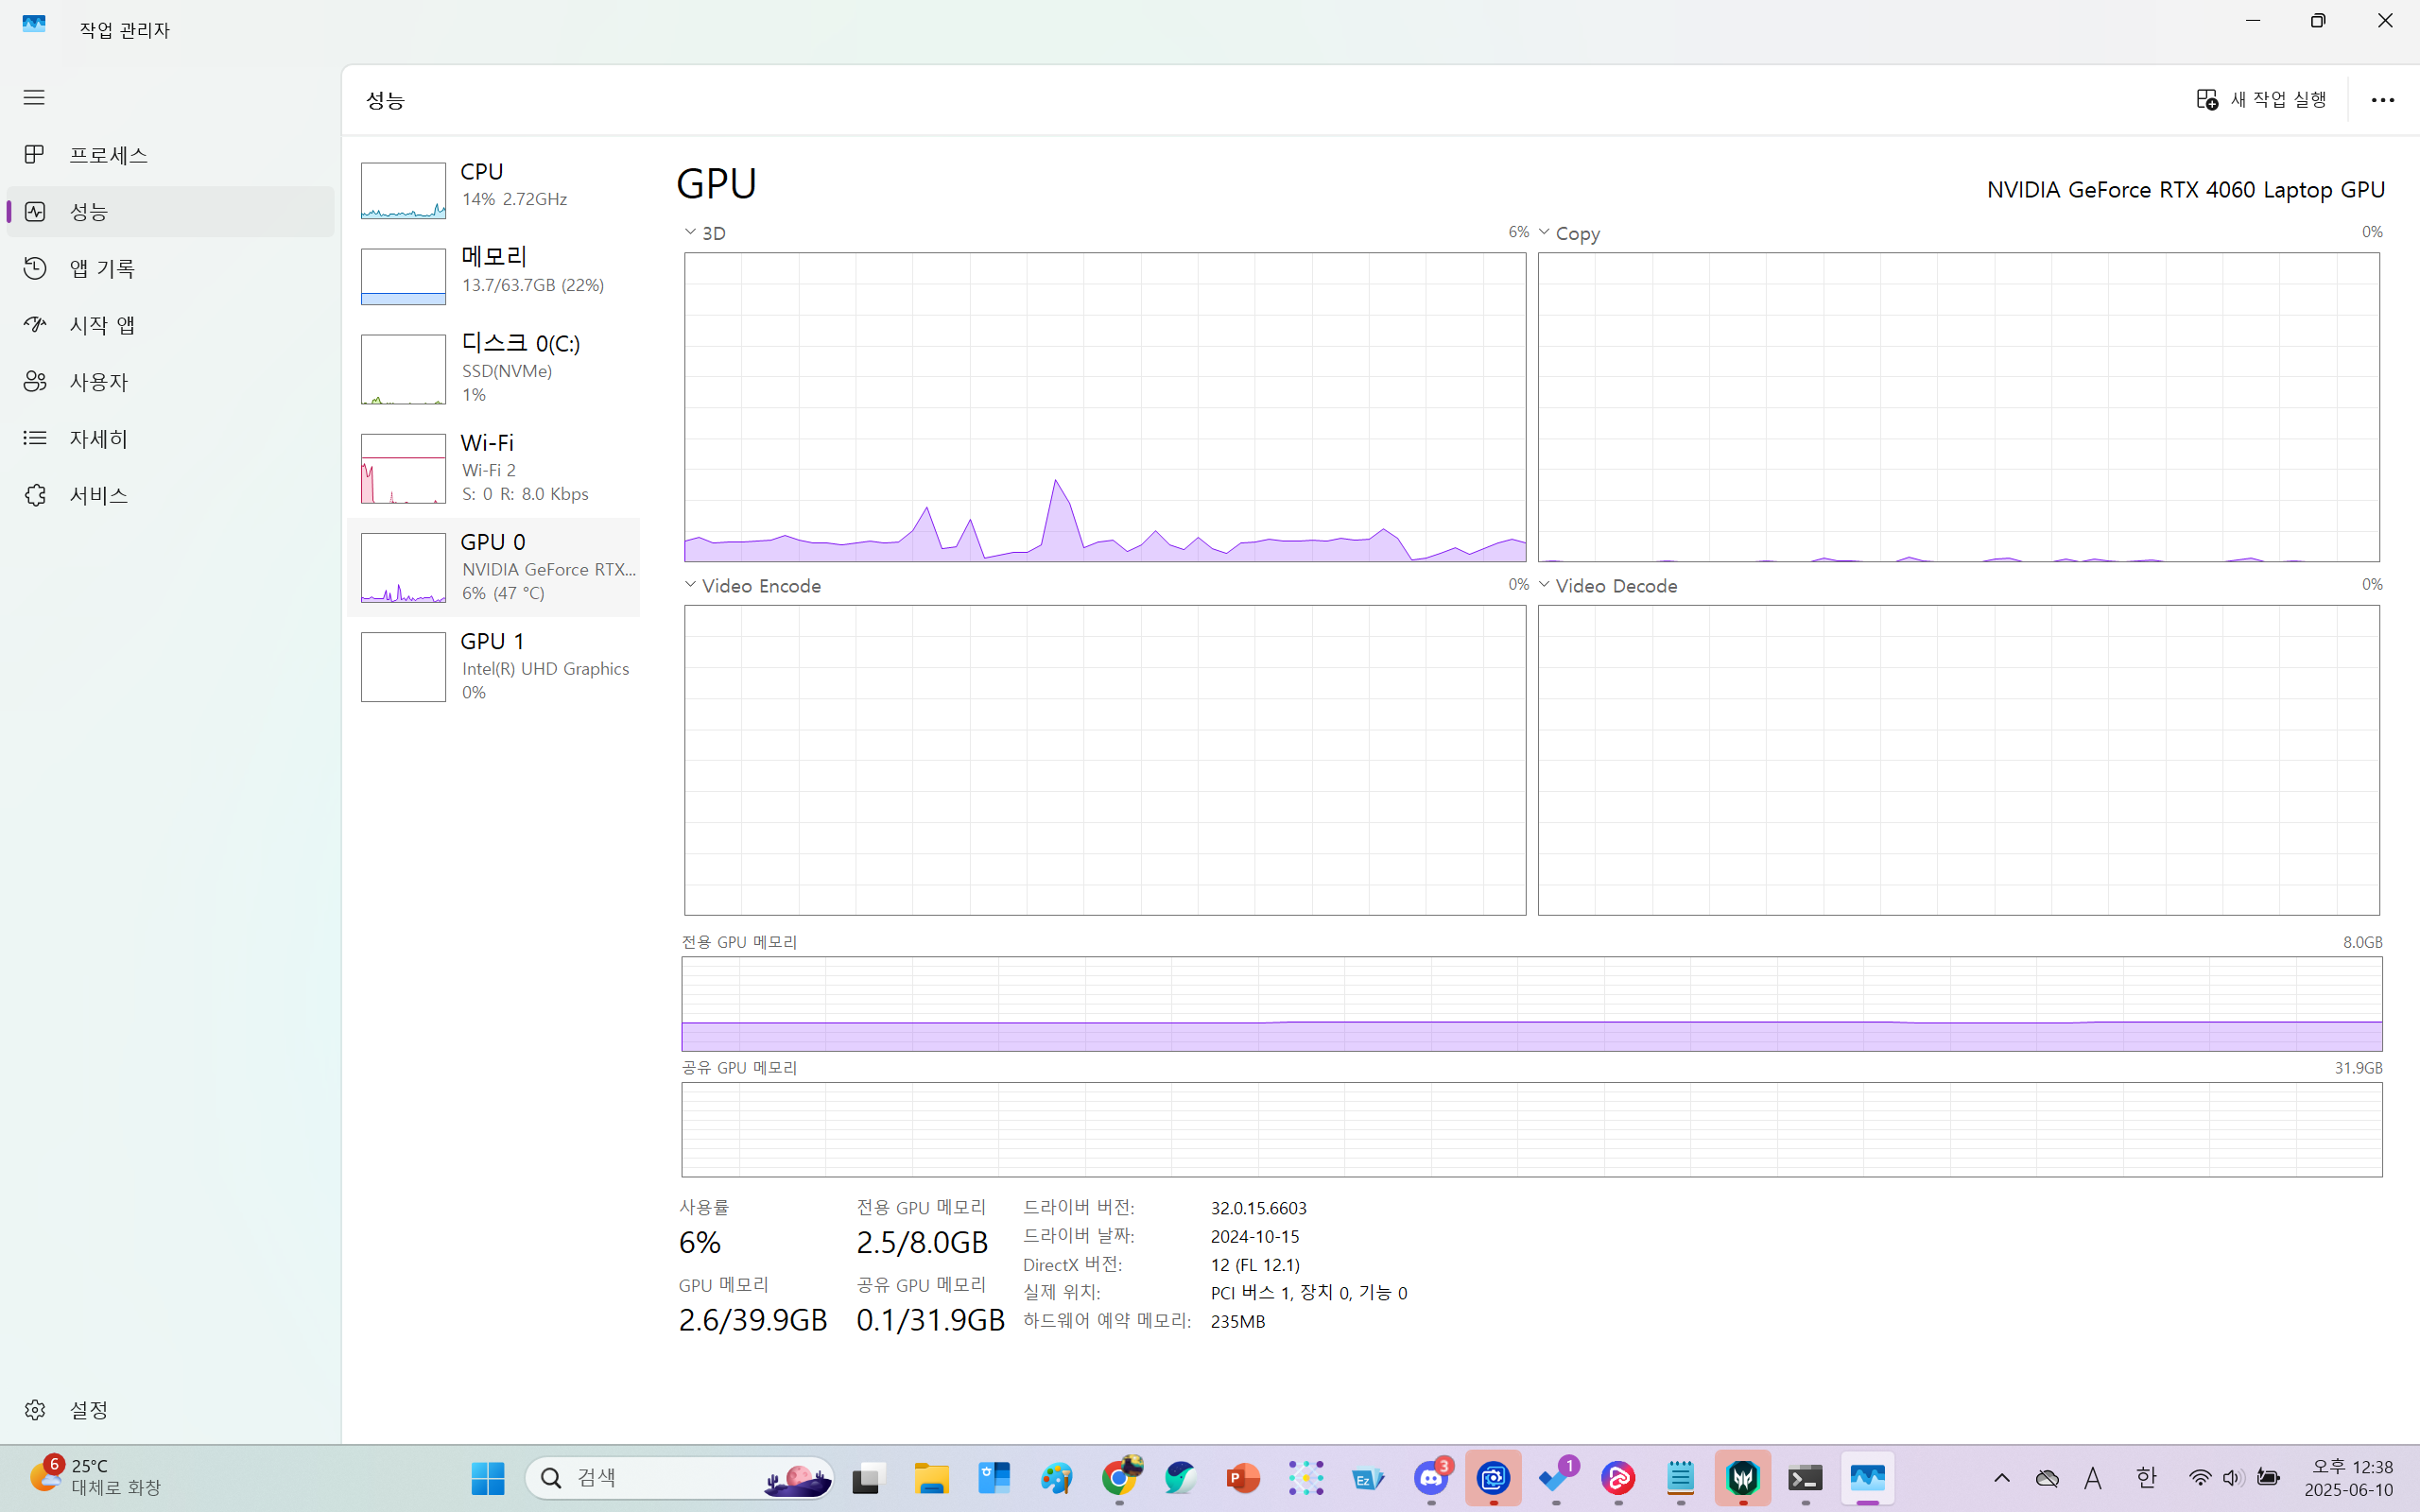
Task: Select the 디스크 0(C:) performance item
Action: click(494, 367)
